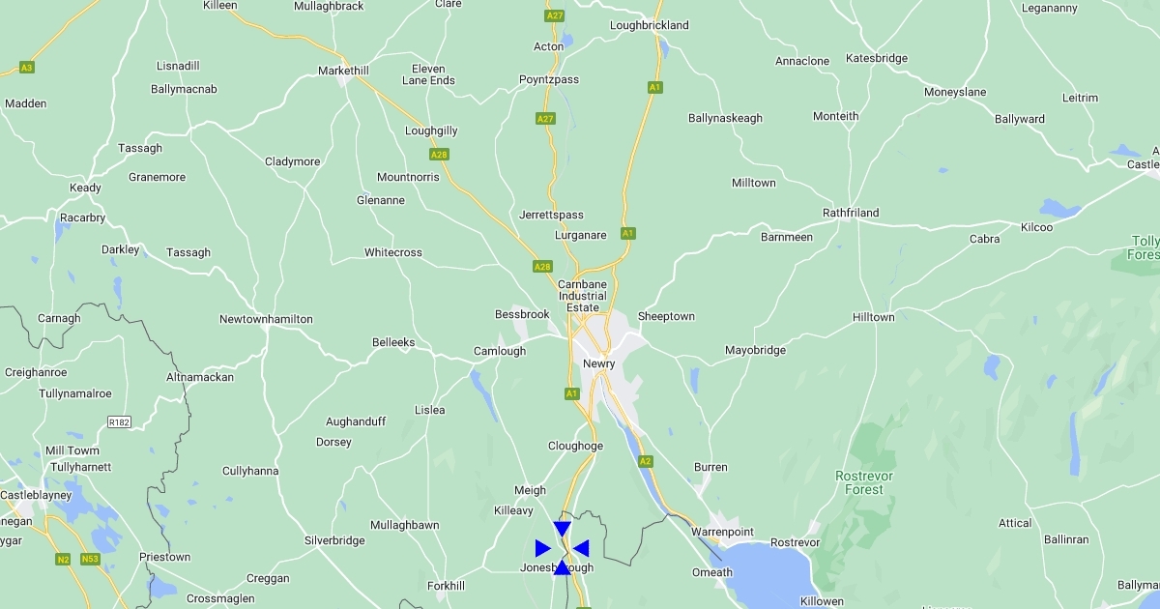Select the blue left-pointing arrow marker
The height and width of the screenshot is (609, 1160).
[581, 548]
